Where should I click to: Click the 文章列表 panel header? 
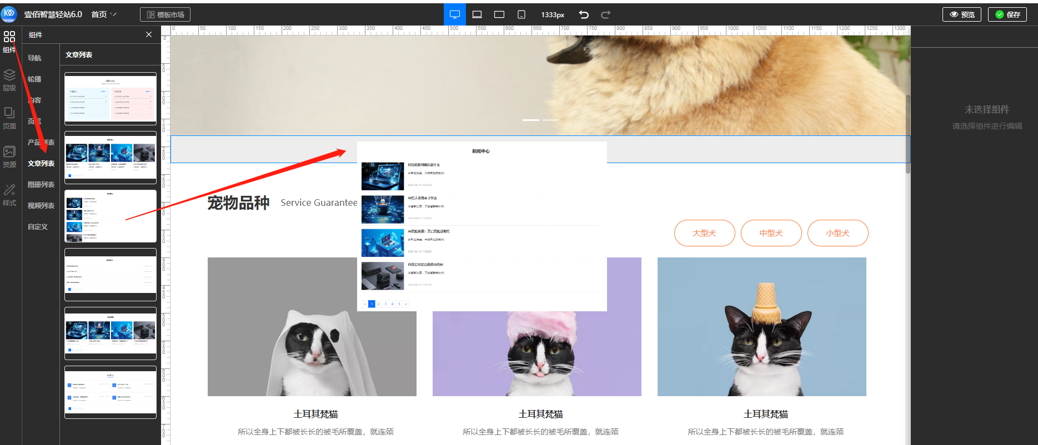point(79,55)
